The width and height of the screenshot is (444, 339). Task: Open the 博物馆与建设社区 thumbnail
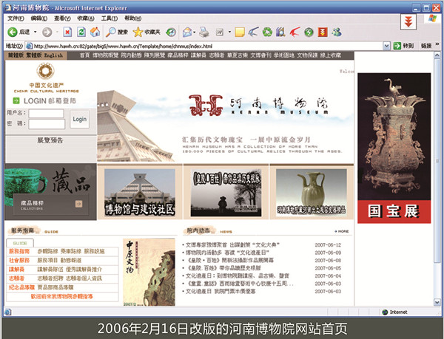[140, 193]
